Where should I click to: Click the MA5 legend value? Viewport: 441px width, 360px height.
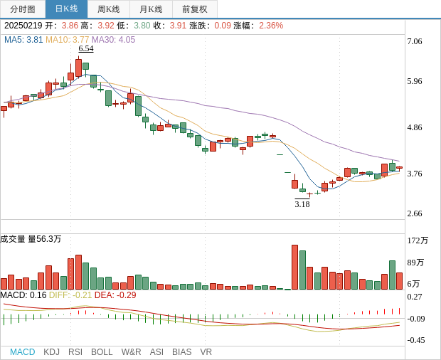(x=23, y=40)
